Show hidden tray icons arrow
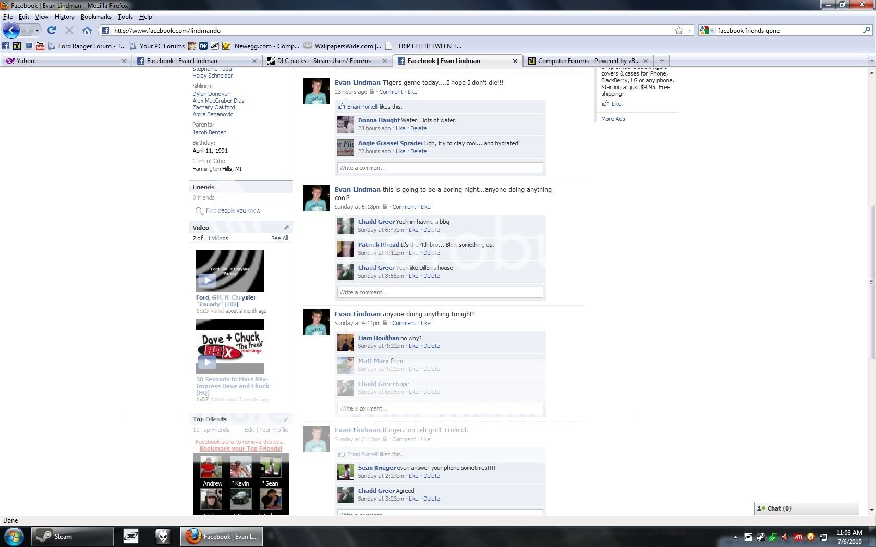 (735, 537)
